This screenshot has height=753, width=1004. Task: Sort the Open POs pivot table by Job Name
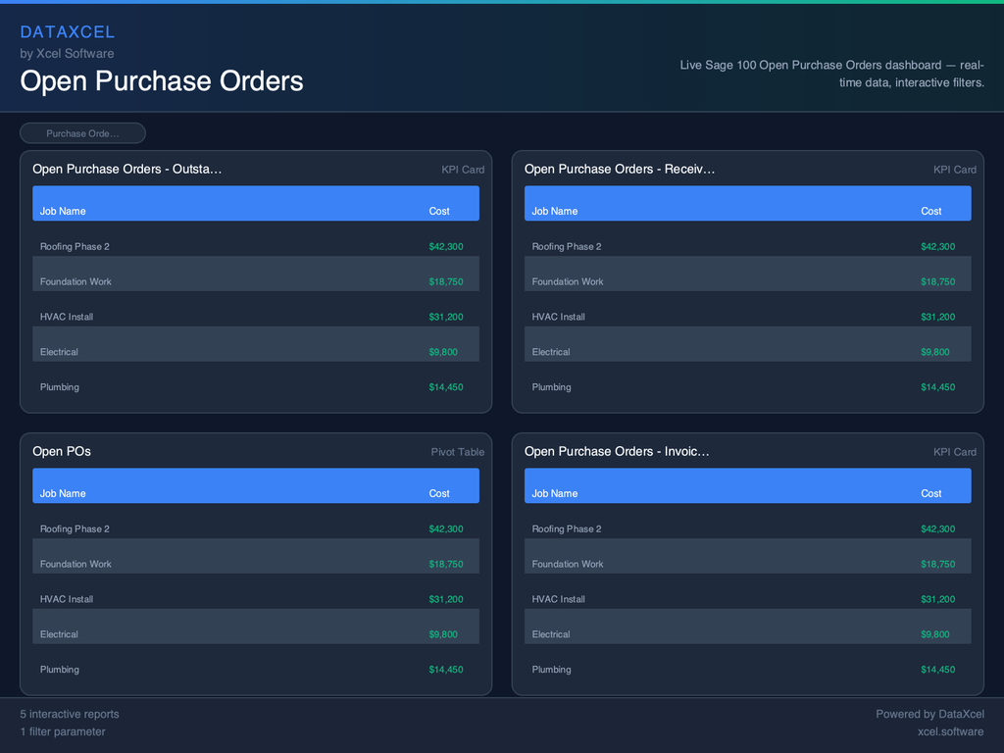pos(63,493)
